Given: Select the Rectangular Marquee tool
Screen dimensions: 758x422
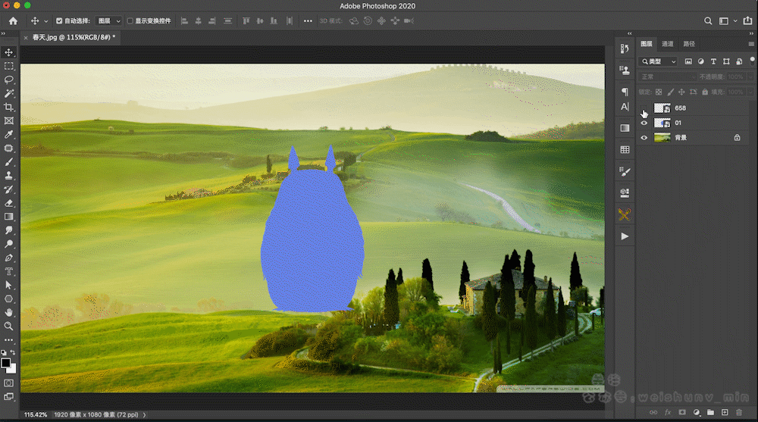Looking at the screenshot, I should point(8,66).
